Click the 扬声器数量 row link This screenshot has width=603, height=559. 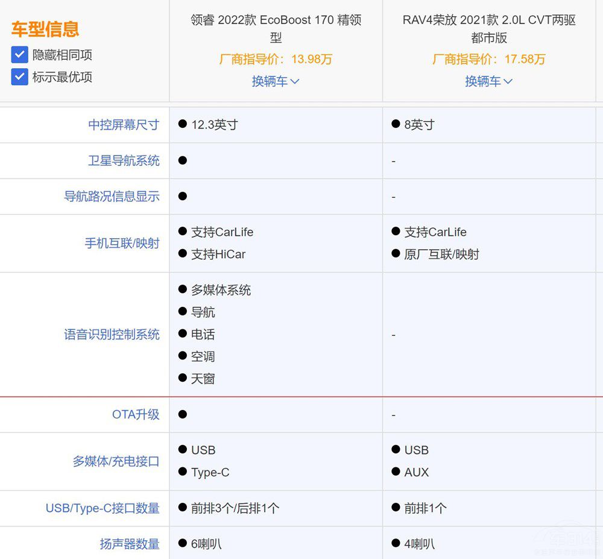click(x=130, y=543)
